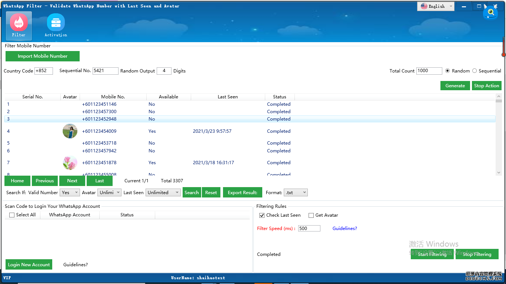Open the Last Seen Unlimited dropdown

163,193
